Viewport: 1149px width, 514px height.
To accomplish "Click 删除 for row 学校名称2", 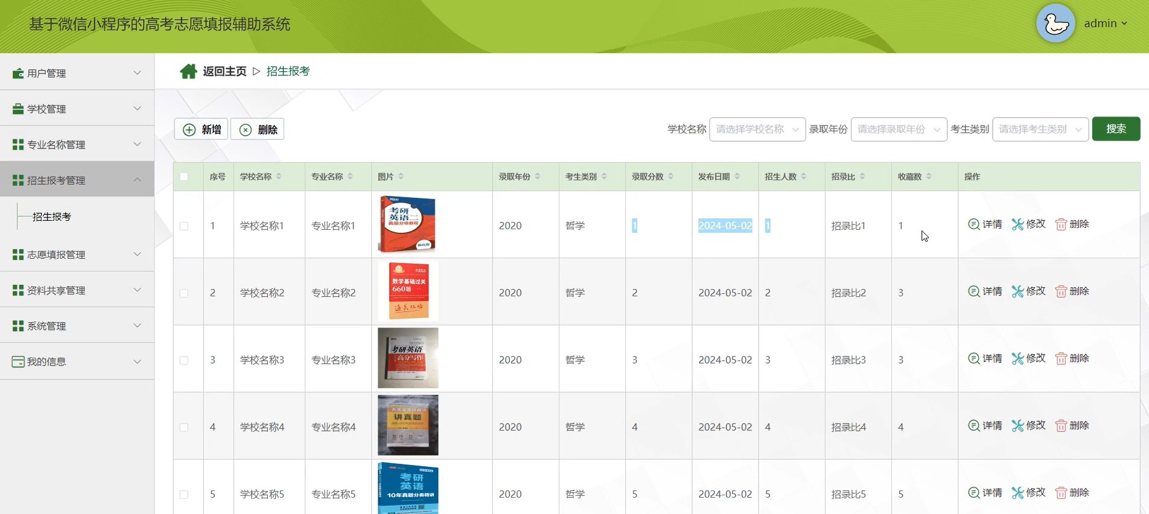I will (x=1072, y=291).
